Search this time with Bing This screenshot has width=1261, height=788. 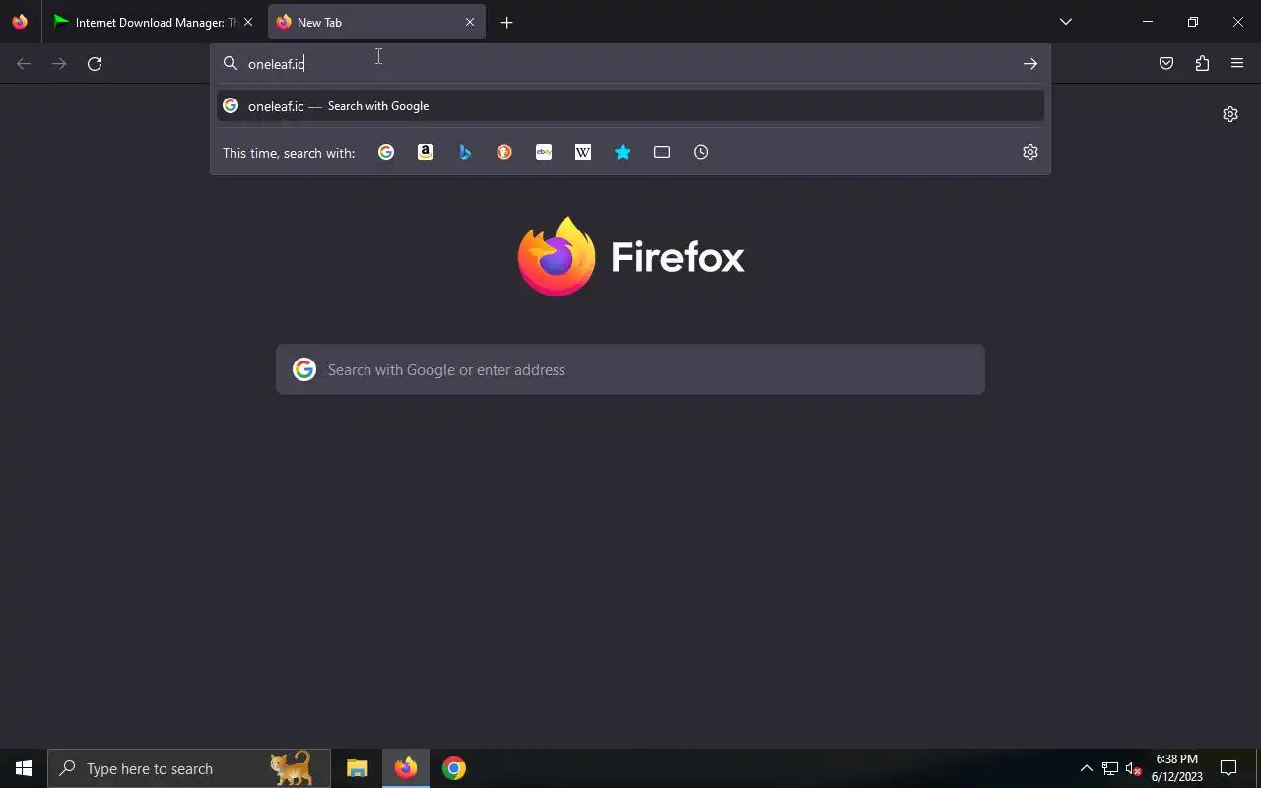tap(465, 152)
